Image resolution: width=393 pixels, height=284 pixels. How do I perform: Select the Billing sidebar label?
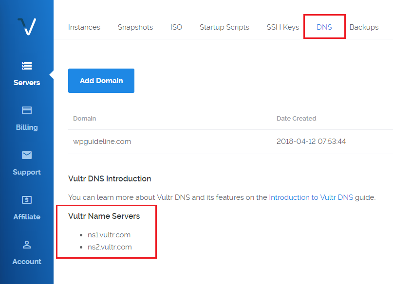point(27,127)
